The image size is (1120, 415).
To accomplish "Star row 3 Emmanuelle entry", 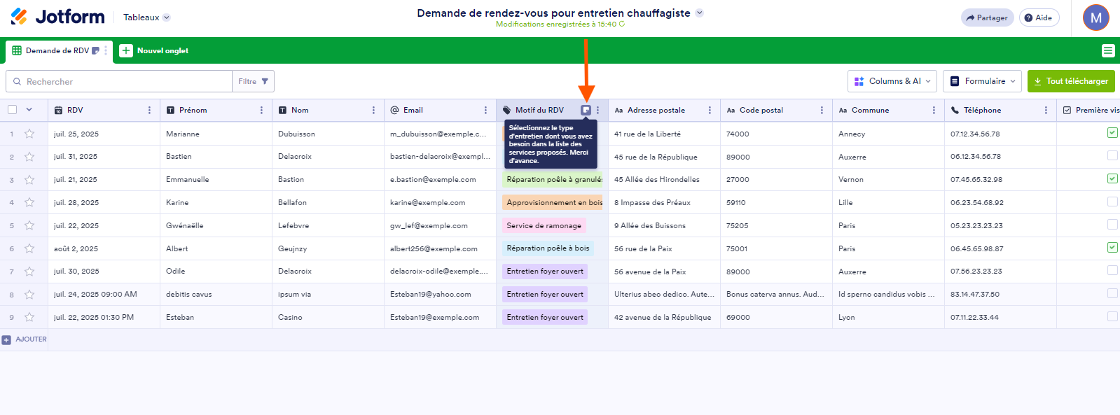I will click(29, 180).
